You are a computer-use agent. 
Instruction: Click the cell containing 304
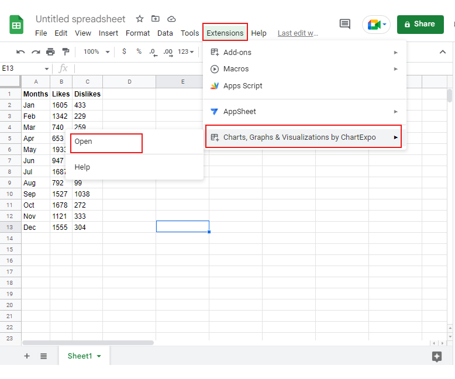coord(87,228)
